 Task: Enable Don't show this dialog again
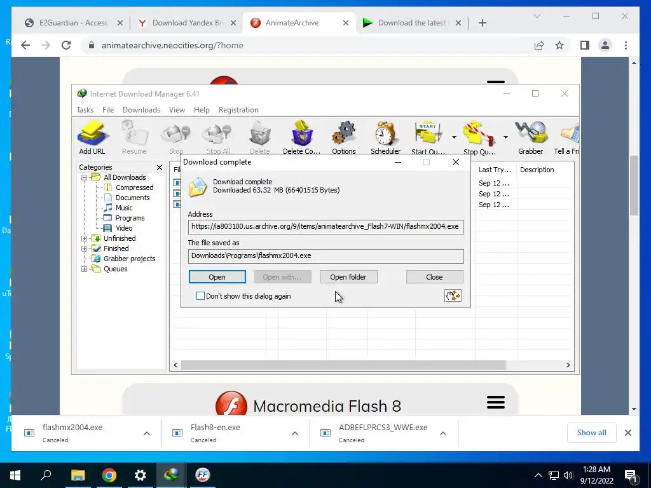click(200, 296)
